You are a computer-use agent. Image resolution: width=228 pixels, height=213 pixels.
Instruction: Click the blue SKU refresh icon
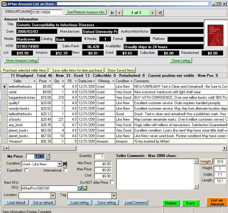tap(80, 188)
